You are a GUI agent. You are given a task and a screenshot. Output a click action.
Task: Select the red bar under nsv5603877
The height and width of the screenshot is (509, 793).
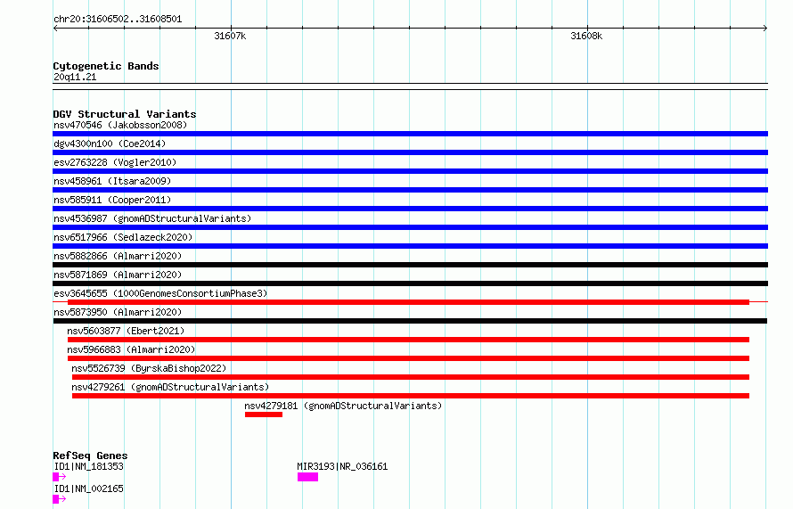tap(409, 340)
